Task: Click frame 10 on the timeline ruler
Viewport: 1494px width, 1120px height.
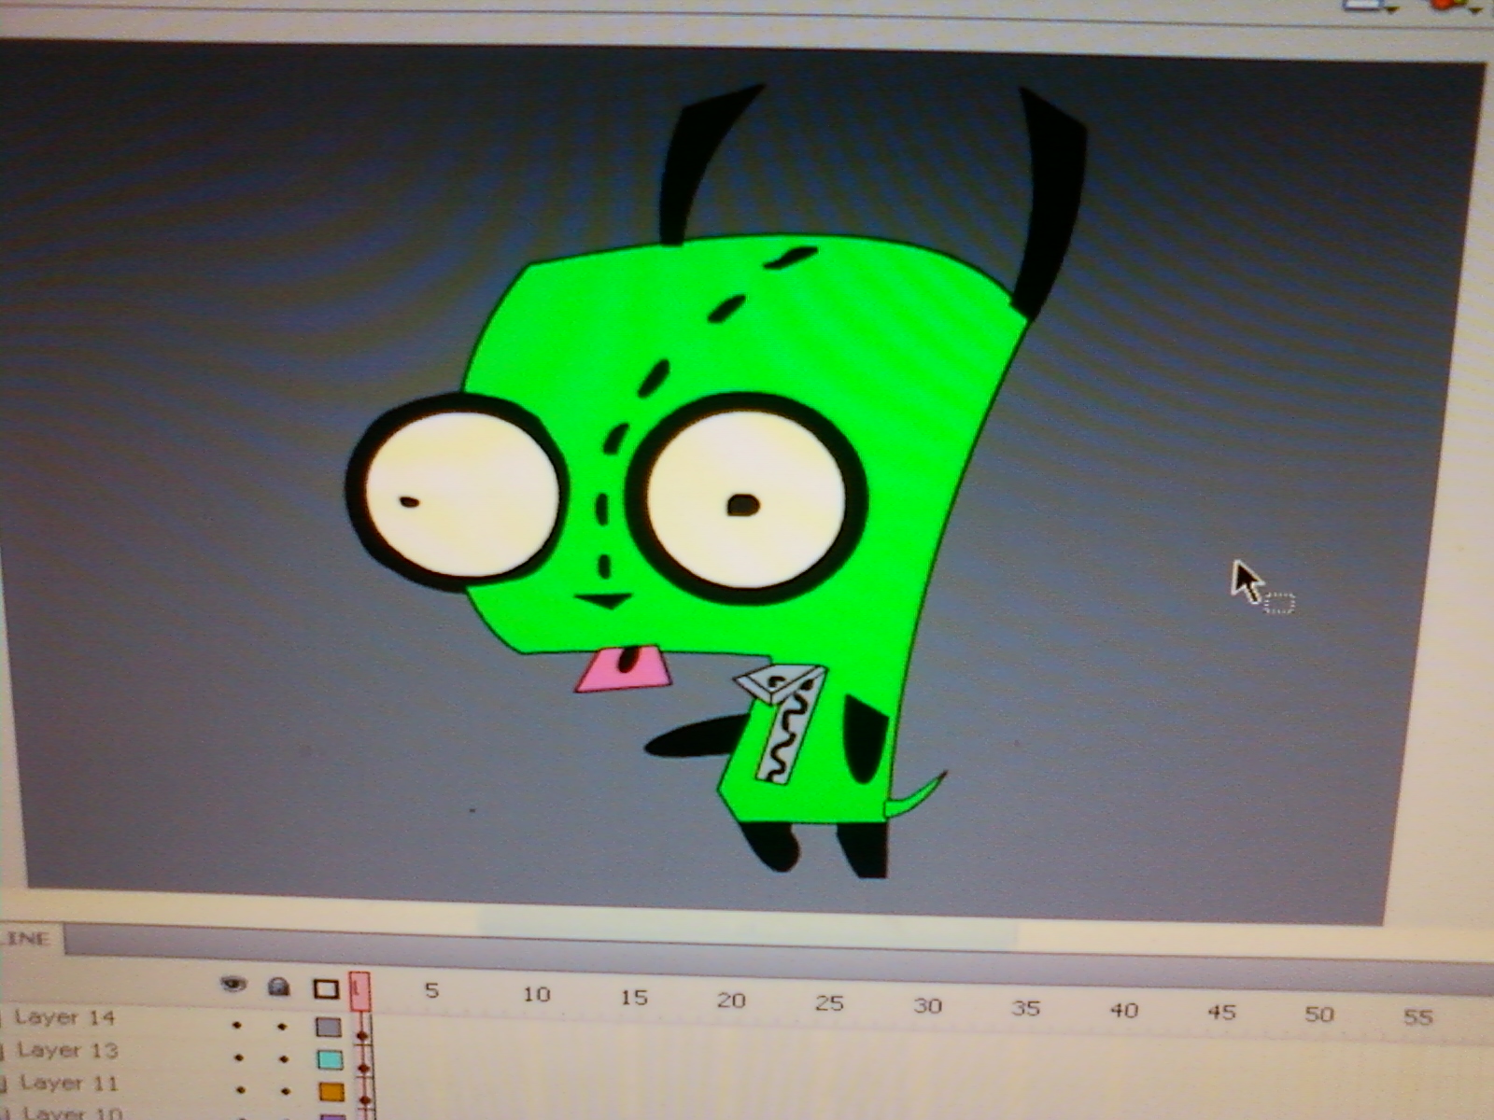Action: click(536, 994)
